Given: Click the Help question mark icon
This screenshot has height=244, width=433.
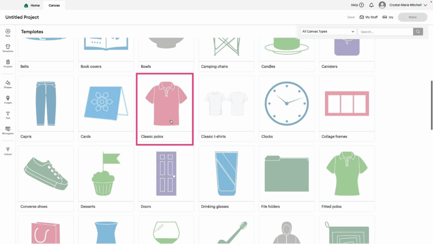Looking at the screenshot, I should click(x=362, y=5).
